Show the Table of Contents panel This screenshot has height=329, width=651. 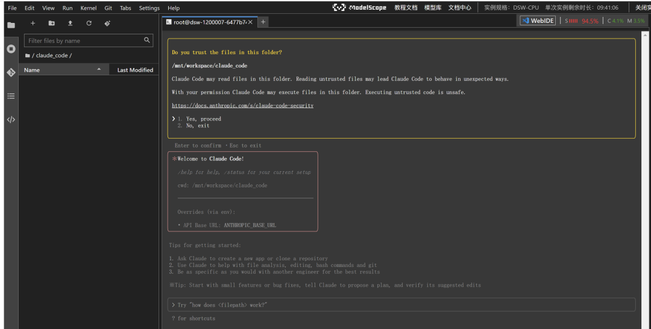click(x=11, y=96)
